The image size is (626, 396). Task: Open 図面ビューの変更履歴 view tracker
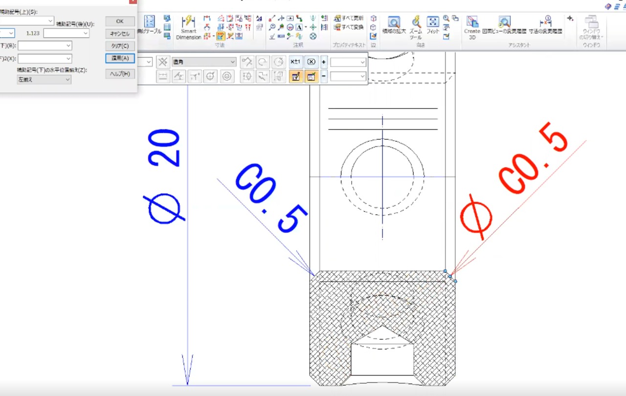[x=504, y=25]
